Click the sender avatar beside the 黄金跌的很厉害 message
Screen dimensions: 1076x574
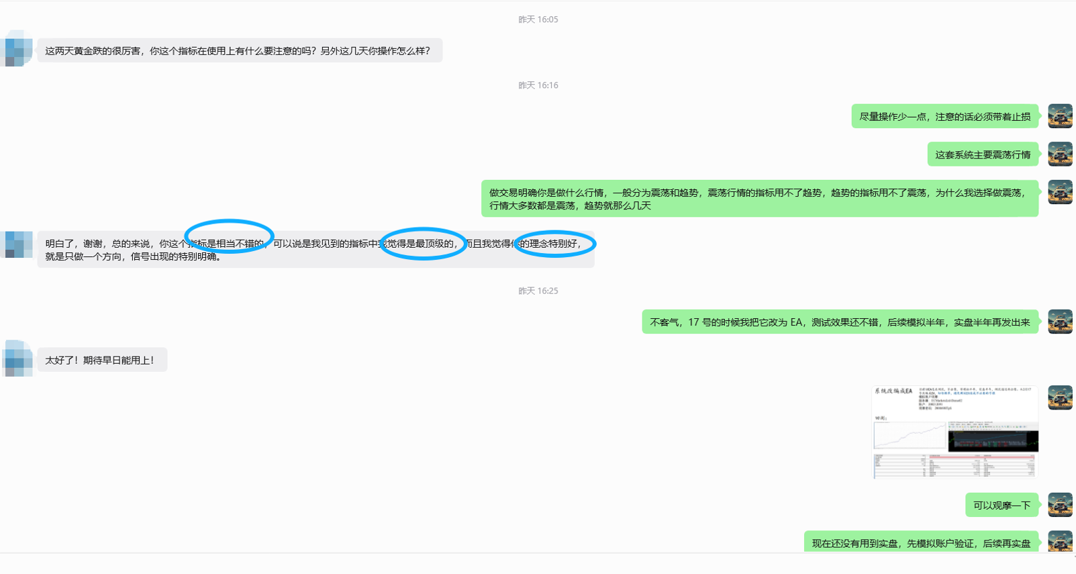coord(16,48)
